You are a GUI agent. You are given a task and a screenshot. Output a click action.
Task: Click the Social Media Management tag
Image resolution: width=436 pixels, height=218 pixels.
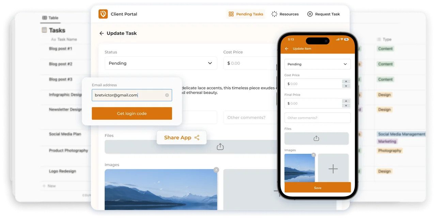(402, 134)
